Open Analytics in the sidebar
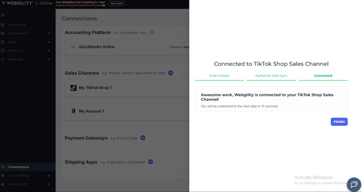 [x=16, y=59]
